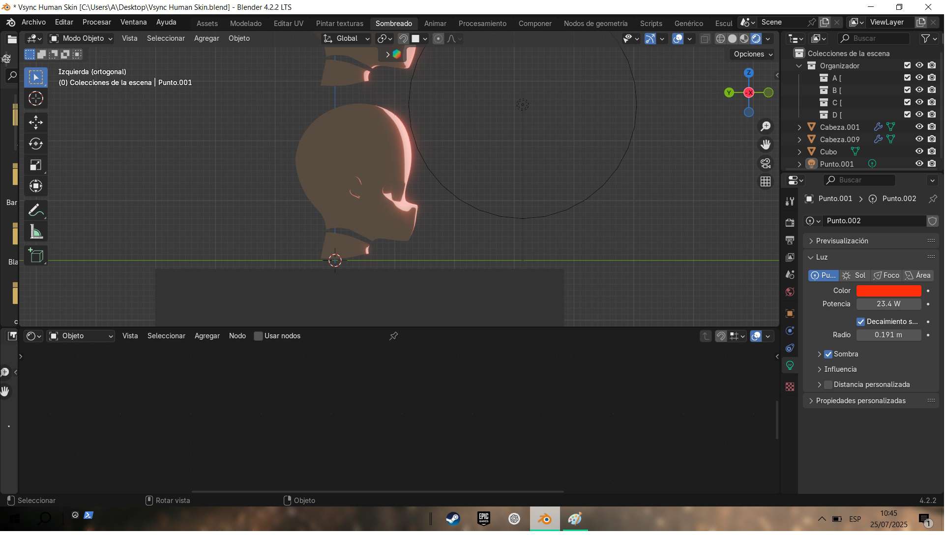Open the Global orientation dropdown
The width and height of the screenshot is (946, 535).
pyautogui.click(x=346, y=39)
